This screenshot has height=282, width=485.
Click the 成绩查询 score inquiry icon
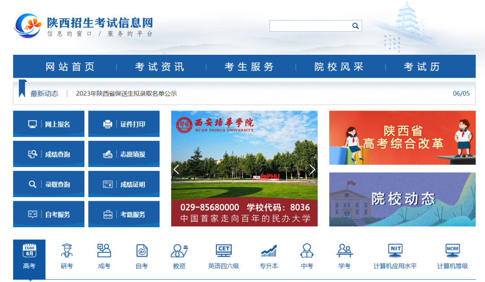pyautogui.click(x=48, y=154)
